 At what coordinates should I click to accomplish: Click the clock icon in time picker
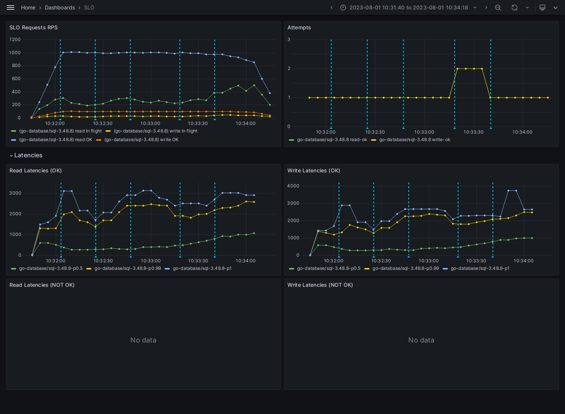coord(343,8)
